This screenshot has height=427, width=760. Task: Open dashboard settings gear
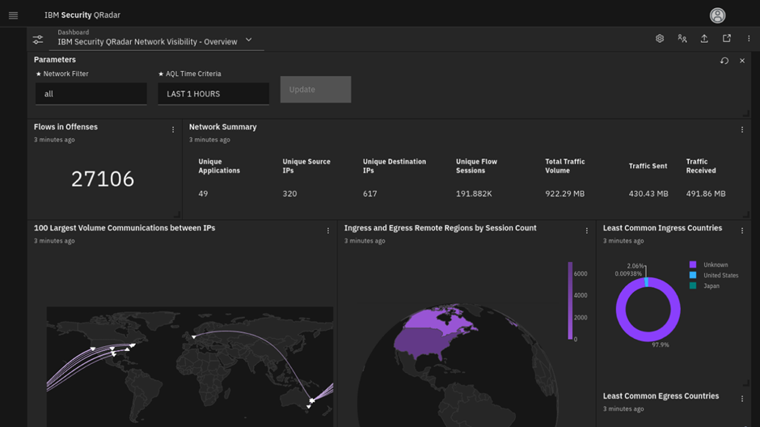[x=660, y=38]
